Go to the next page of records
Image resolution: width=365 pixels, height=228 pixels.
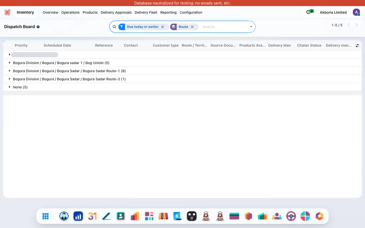[x=357, y=25]
